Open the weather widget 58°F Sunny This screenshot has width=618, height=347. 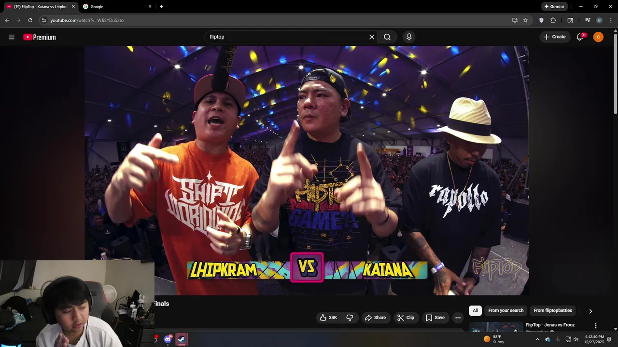point(494,339)
